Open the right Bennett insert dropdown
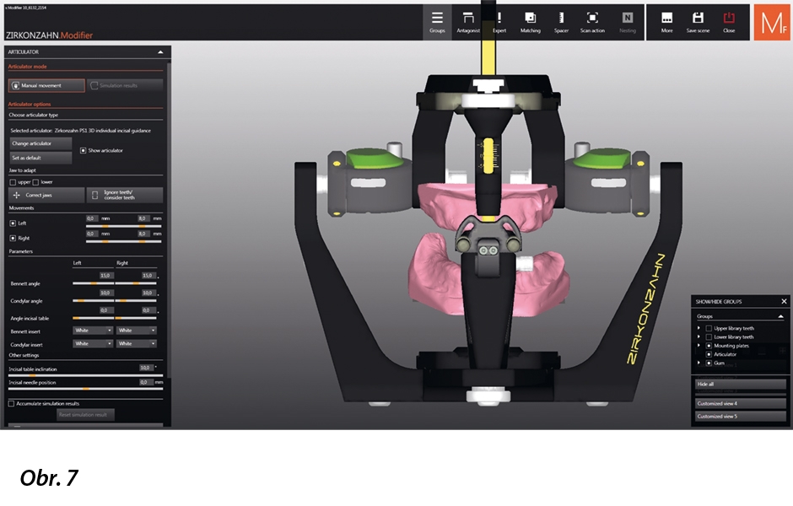The width and height of the screenshot is (793, 506). pos(137,330)
